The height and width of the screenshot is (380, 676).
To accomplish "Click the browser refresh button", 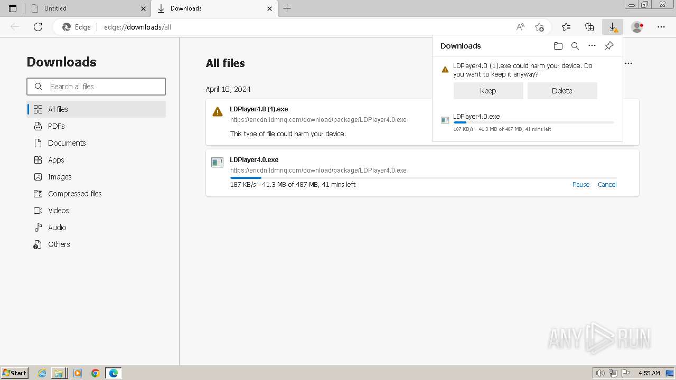I will [38, 27].
